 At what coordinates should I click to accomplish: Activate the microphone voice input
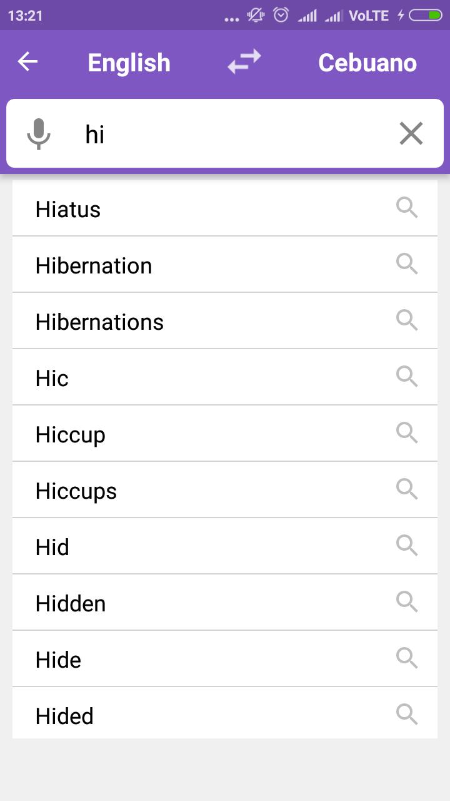(39, 133)
